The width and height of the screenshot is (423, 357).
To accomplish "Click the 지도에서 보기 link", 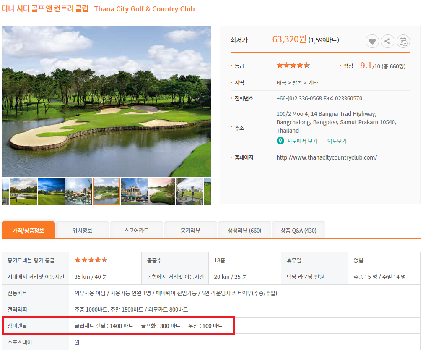I will point(302,141).
